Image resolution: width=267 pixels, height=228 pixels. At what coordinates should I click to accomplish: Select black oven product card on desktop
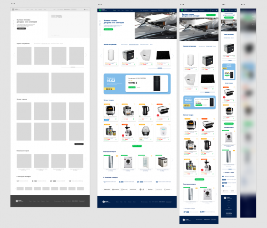pyautogui.click(x=129, y=57)
